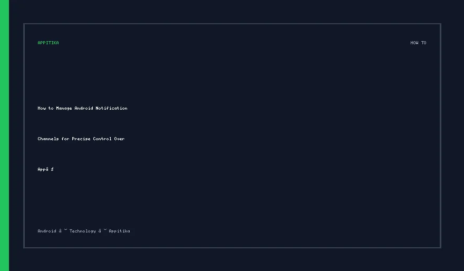Click the word 'Channels' in the headline
This screenshot has width=464, height=271.
coord(48,139)
